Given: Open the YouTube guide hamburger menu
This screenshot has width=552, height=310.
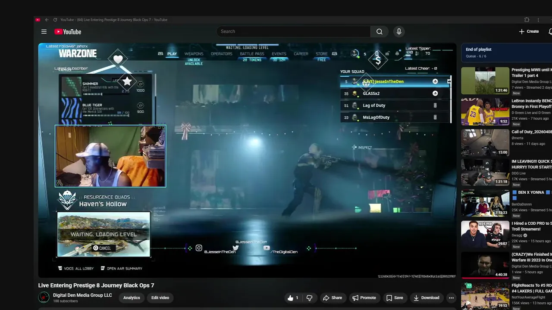Looking at the screenshot, I should pos(44,31).
